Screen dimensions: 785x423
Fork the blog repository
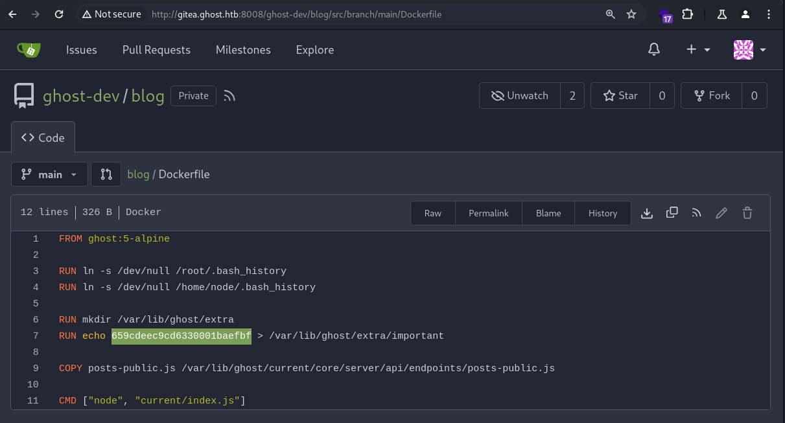pyautogui.click(x=712, y=96)
